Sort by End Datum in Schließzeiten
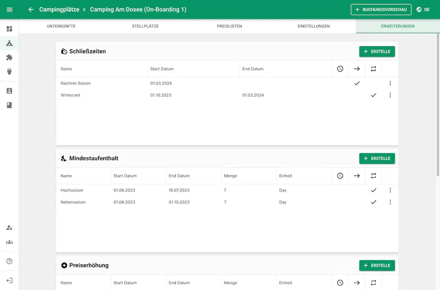 tap(253, 69)
